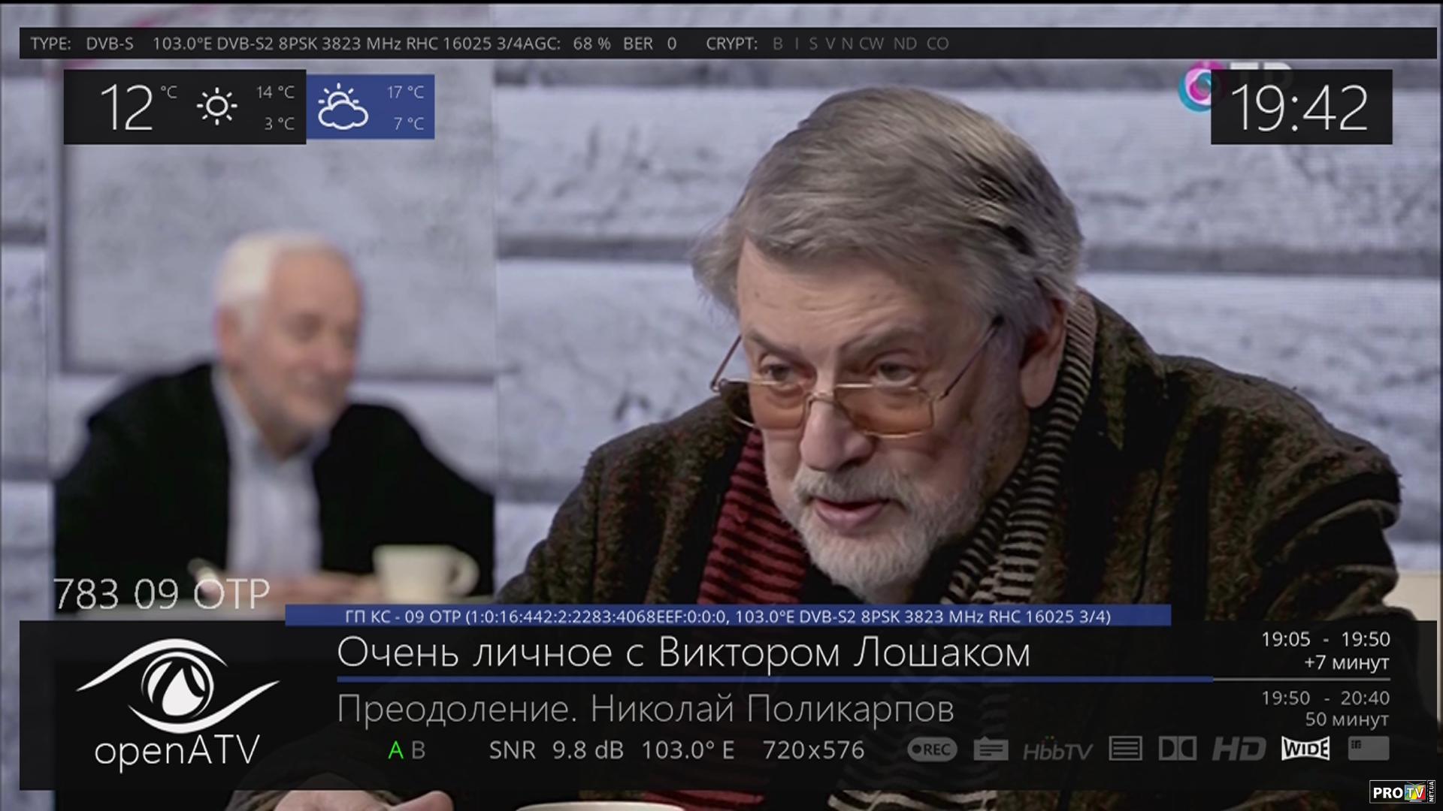Select tuner B indicator
Screen dimensions: 1443x811
pyautogui.click(x=419, y=750)
